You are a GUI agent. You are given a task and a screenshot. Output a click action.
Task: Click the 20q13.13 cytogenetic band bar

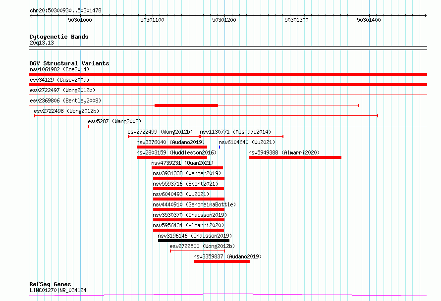point(228,48)
